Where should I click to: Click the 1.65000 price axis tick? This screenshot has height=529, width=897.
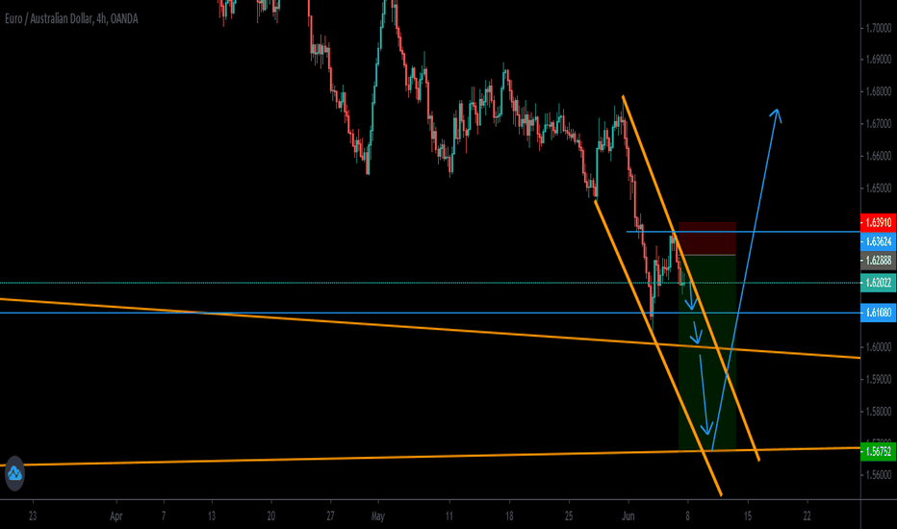(x=878, y=189)
